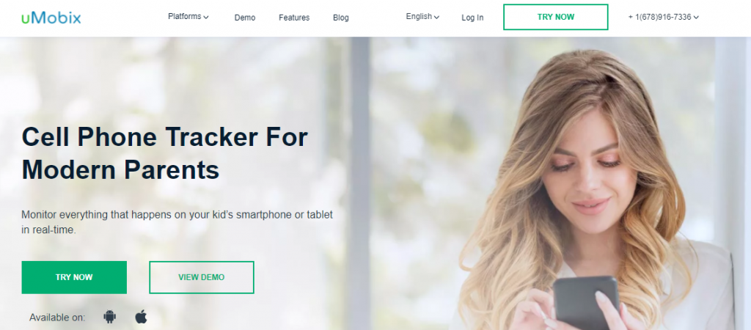Click the Cell Phone Tracker headline

(165, 153)
